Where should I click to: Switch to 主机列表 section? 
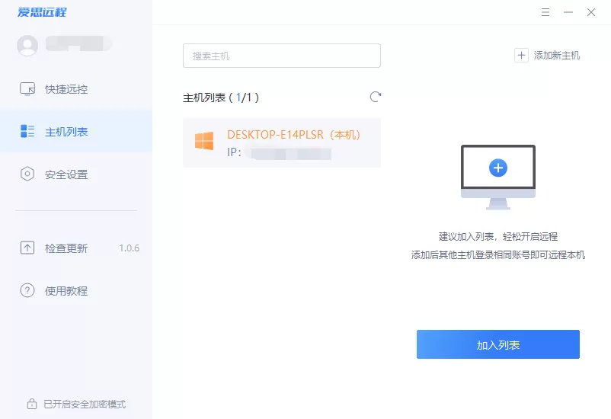(76, 131)
